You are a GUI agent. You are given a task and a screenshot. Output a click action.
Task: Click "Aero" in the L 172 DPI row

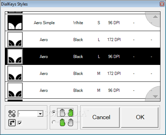pos(44,40)
